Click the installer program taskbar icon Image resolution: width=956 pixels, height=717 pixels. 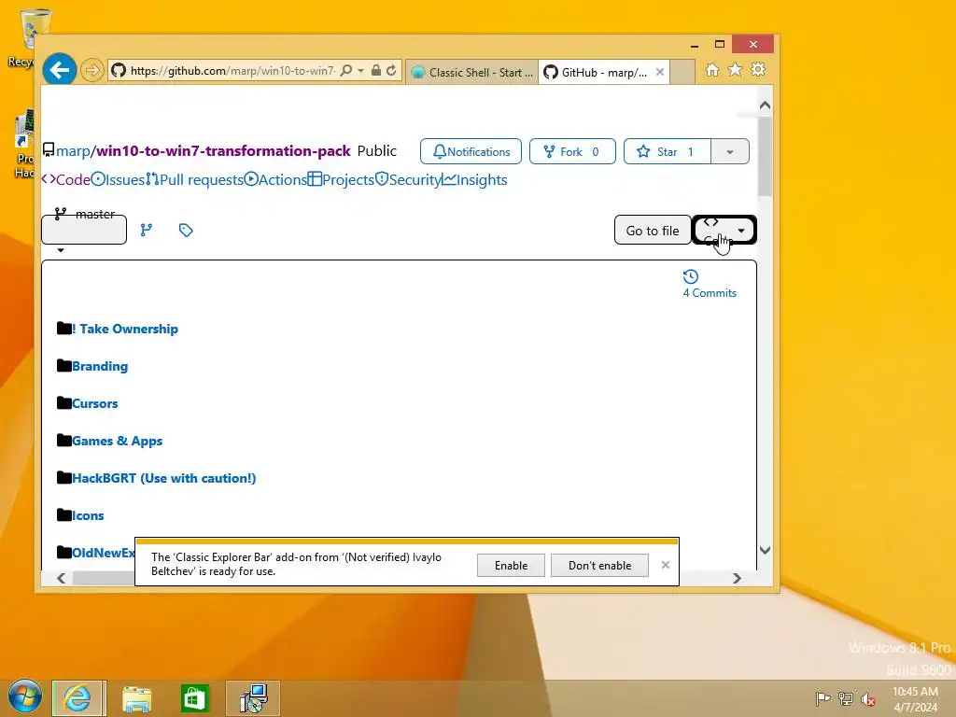[x=253, y=698]
